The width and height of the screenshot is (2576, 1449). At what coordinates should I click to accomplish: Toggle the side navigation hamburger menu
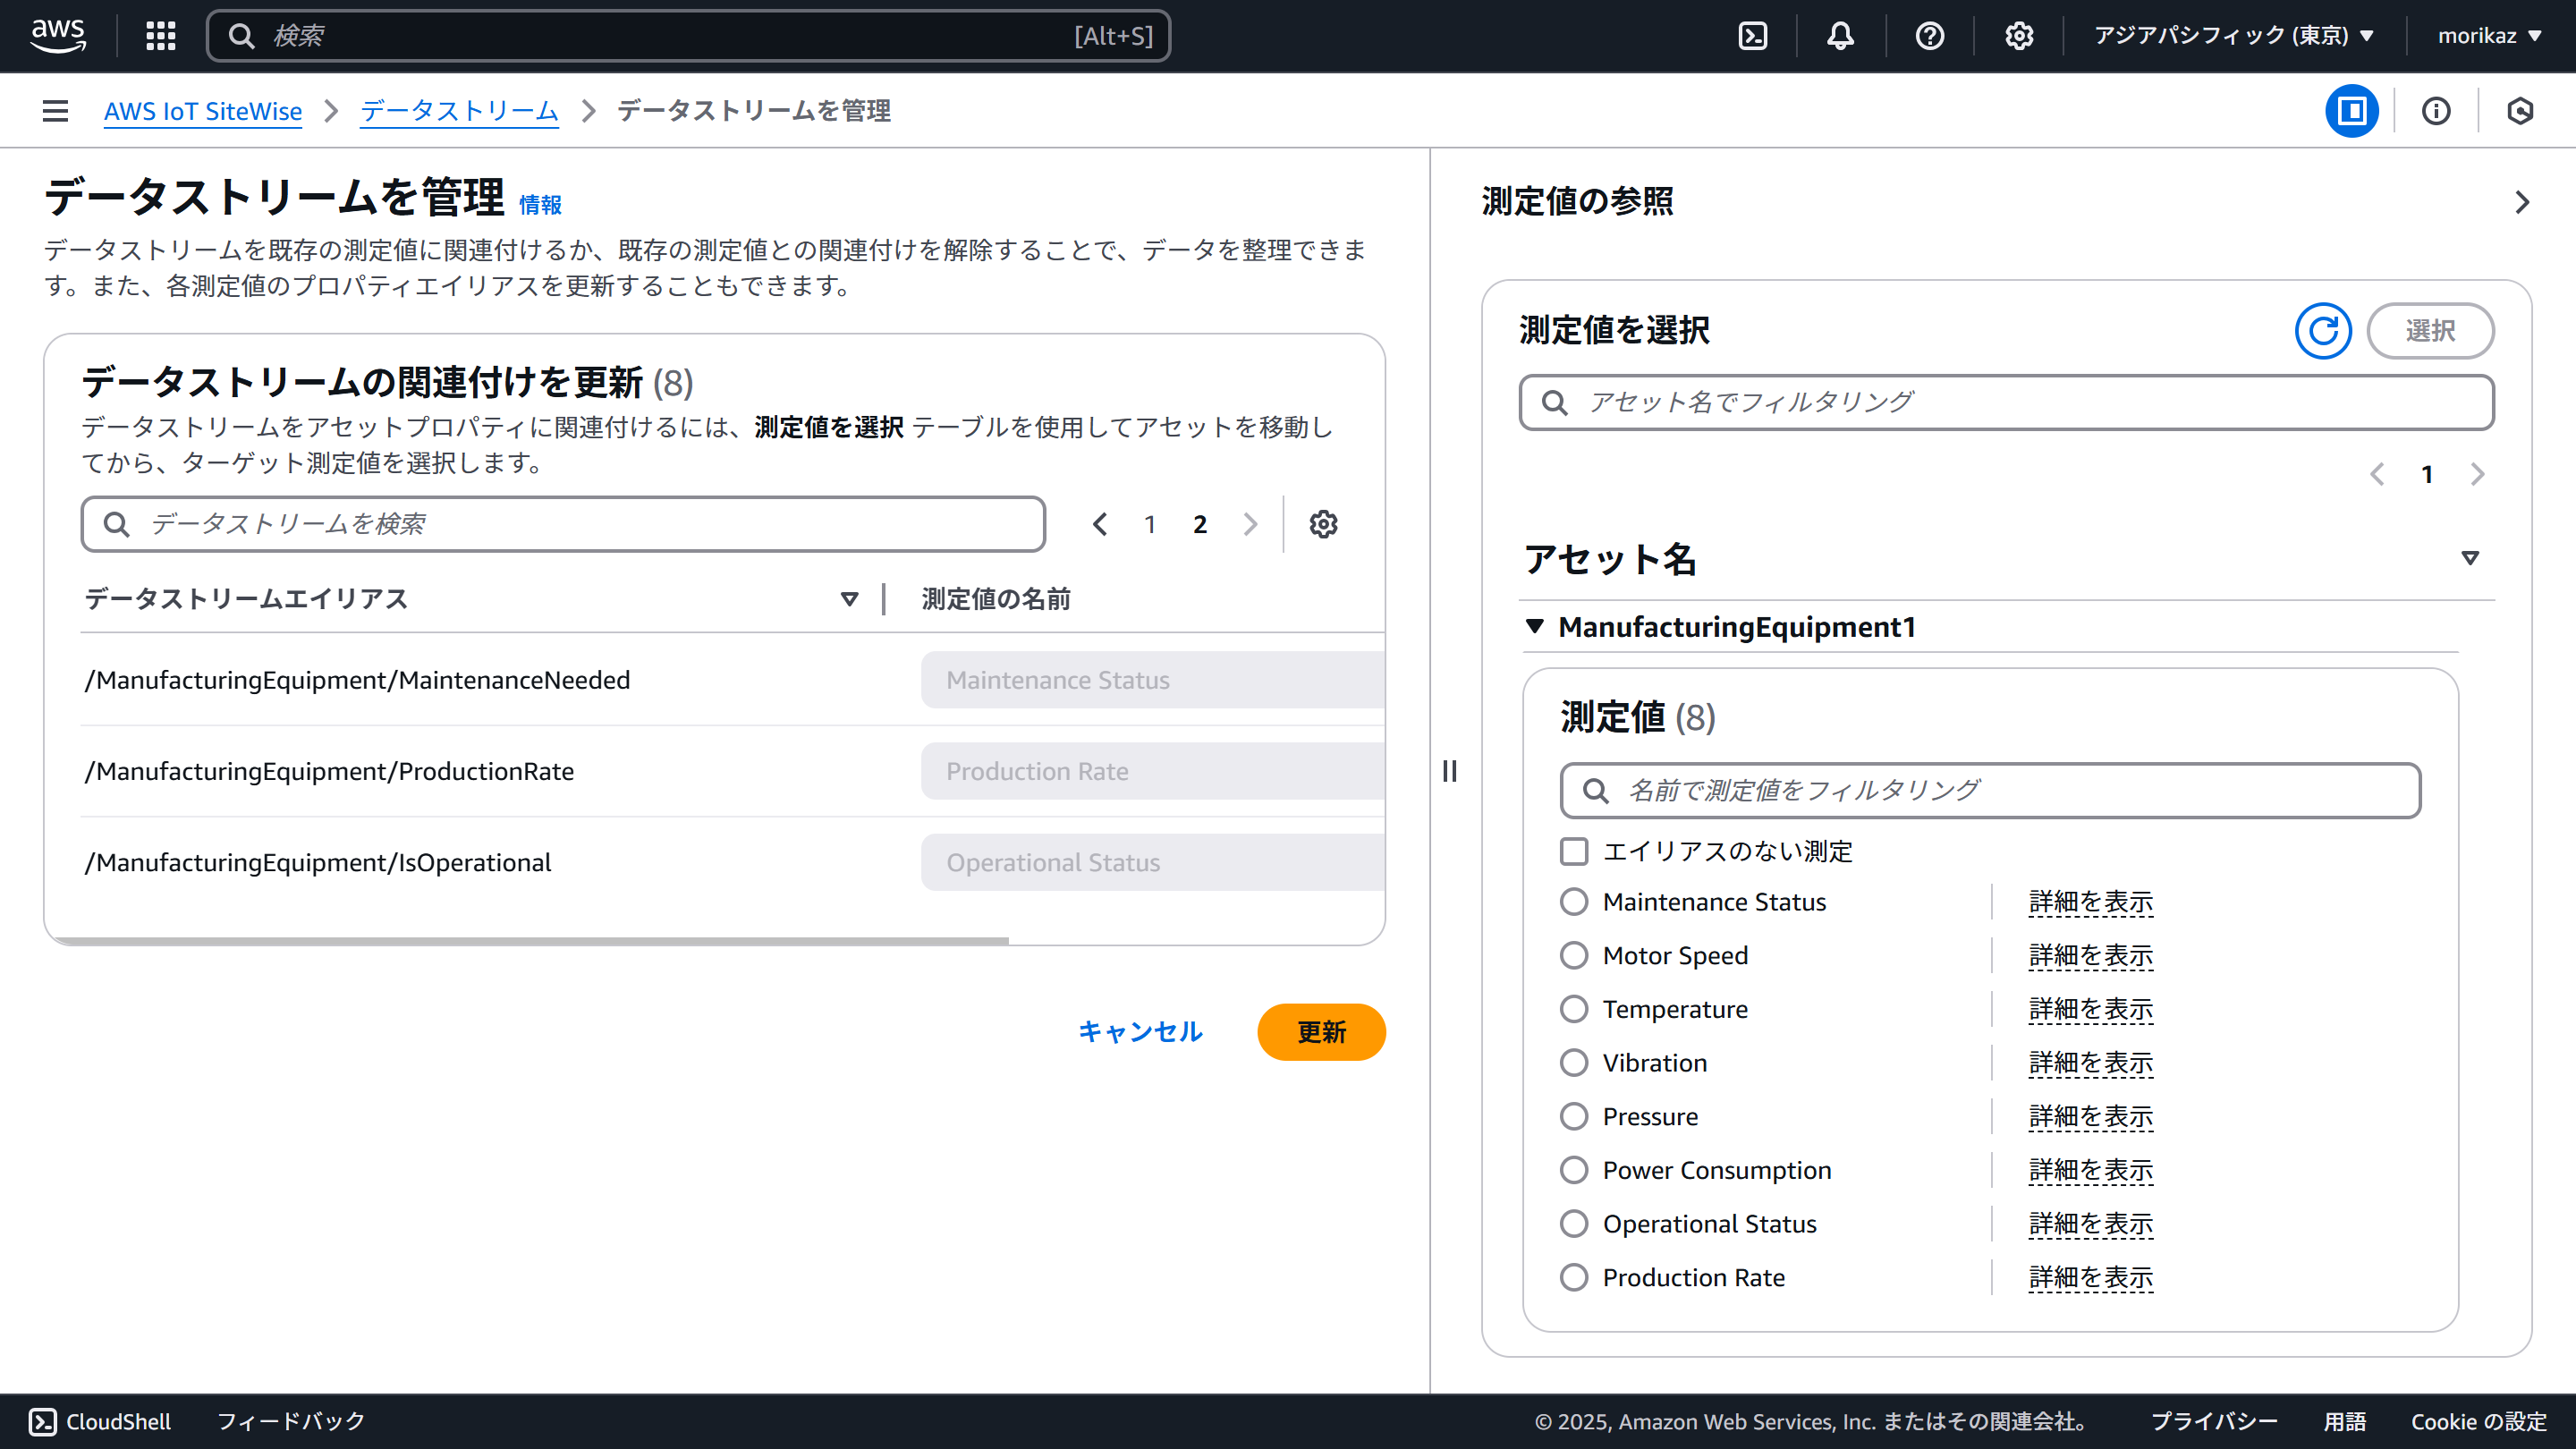56,111
